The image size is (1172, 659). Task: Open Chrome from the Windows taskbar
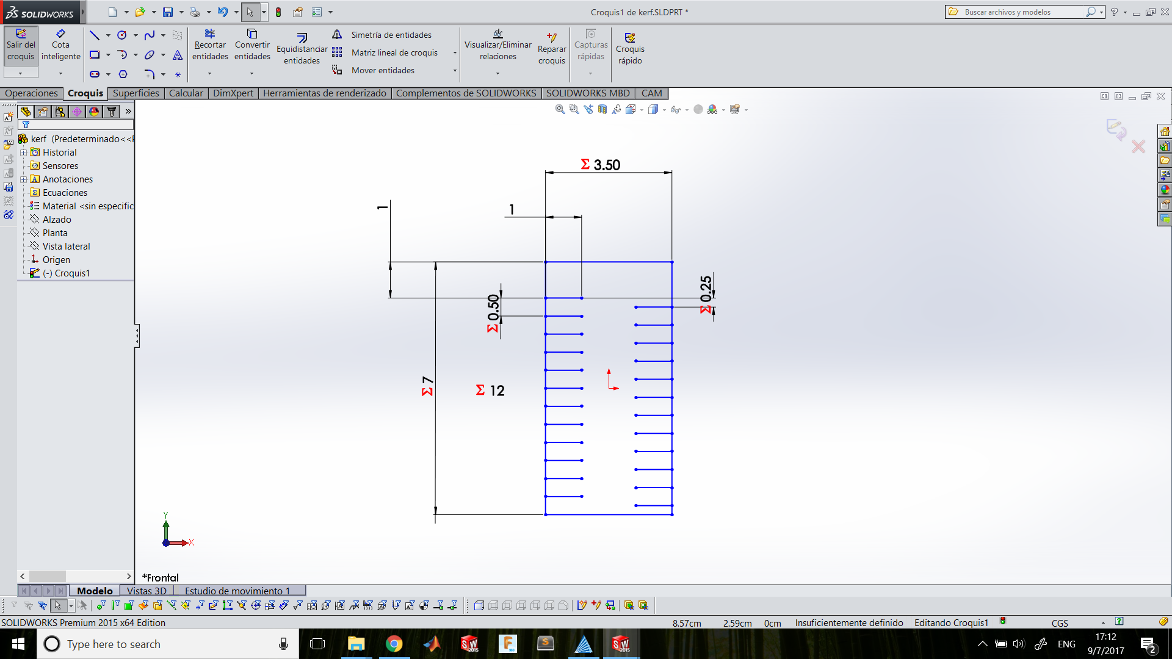(394, 644)
